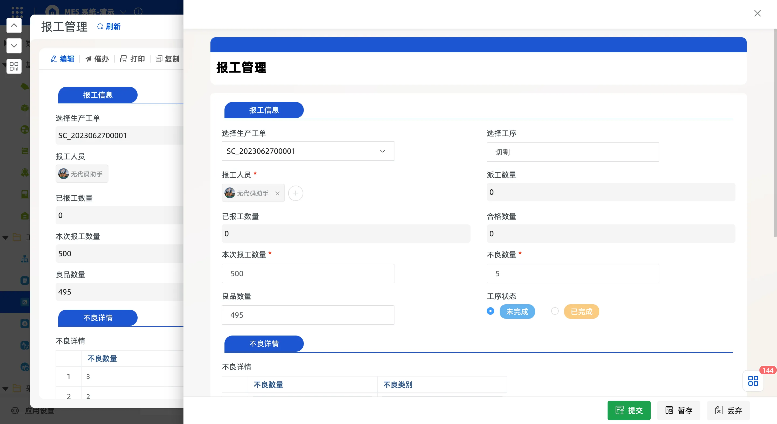Click the down chevron navigation button

[x=14, y=46]
